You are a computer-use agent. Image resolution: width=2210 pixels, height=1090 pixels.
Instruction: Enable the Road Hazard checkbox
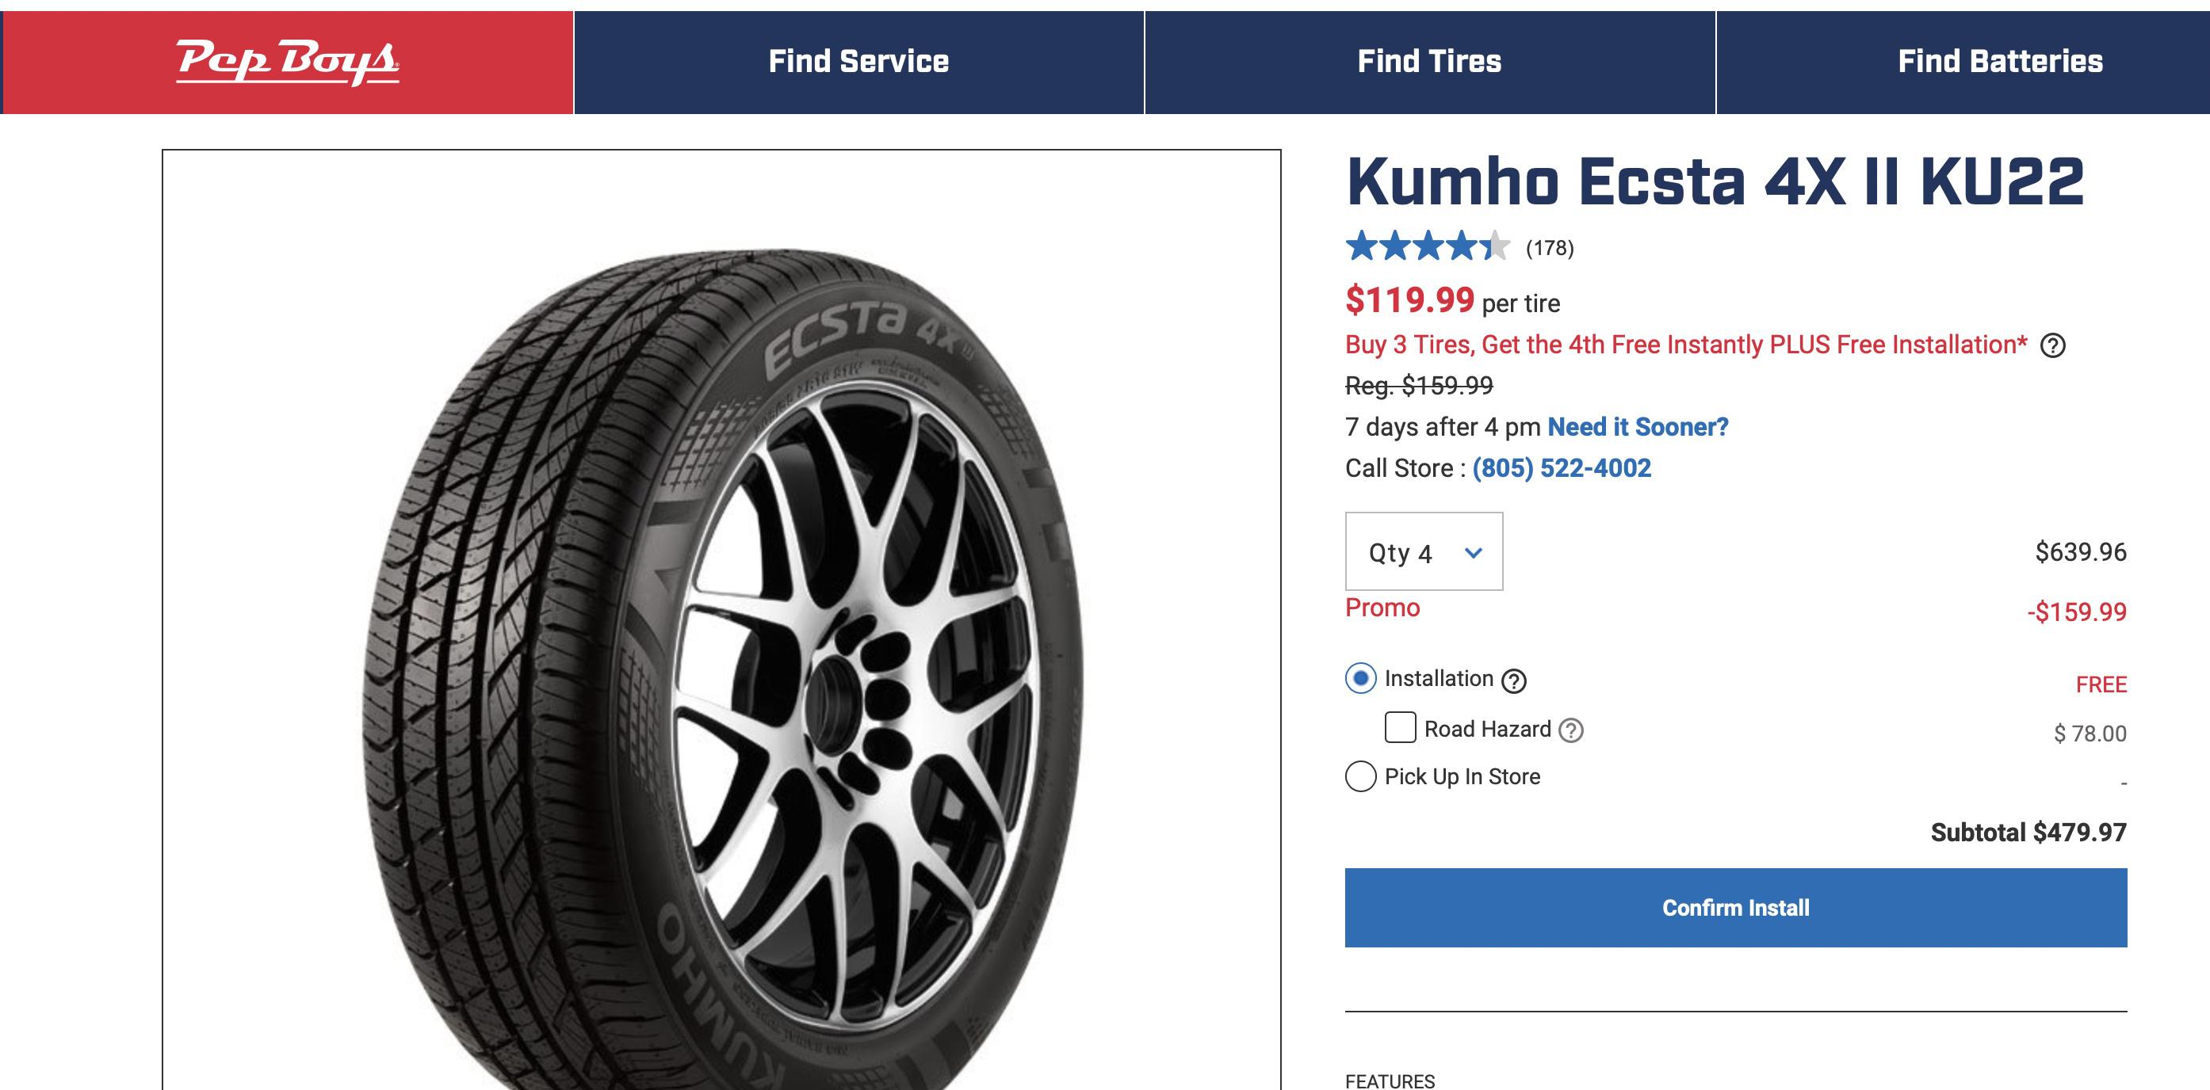(x=1400, y=728)
